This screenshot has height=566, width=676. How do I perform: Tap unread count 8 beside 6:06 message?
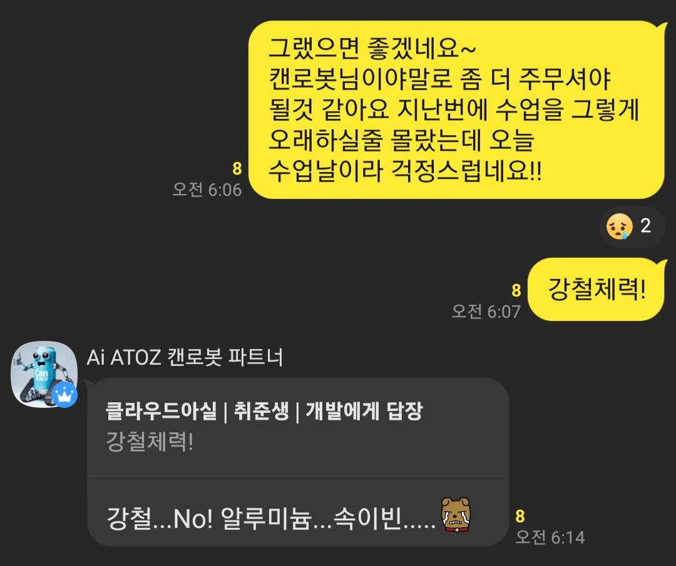(x=237, y=168)
